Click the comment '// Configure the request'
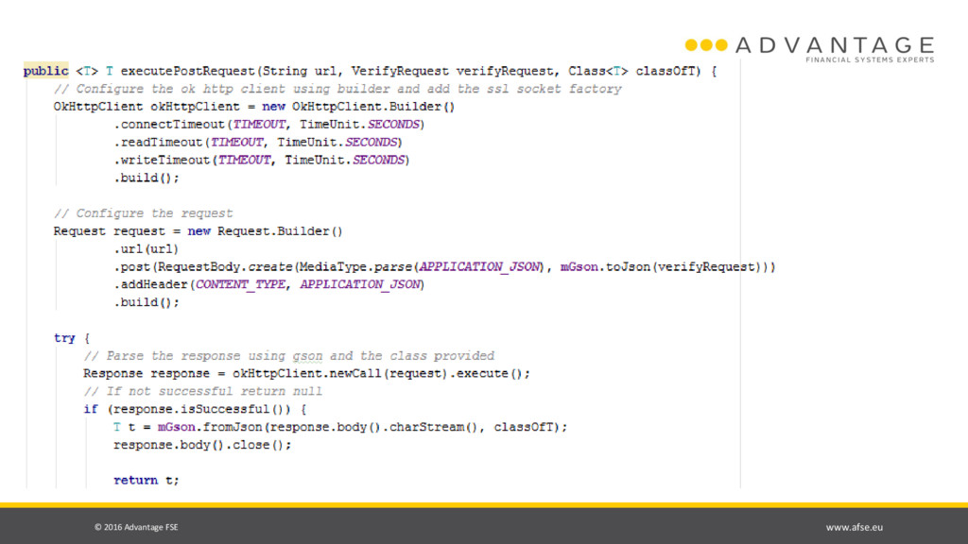Image resolution: width=968 pixels, height=544 pixels. [x=144, y=213]
